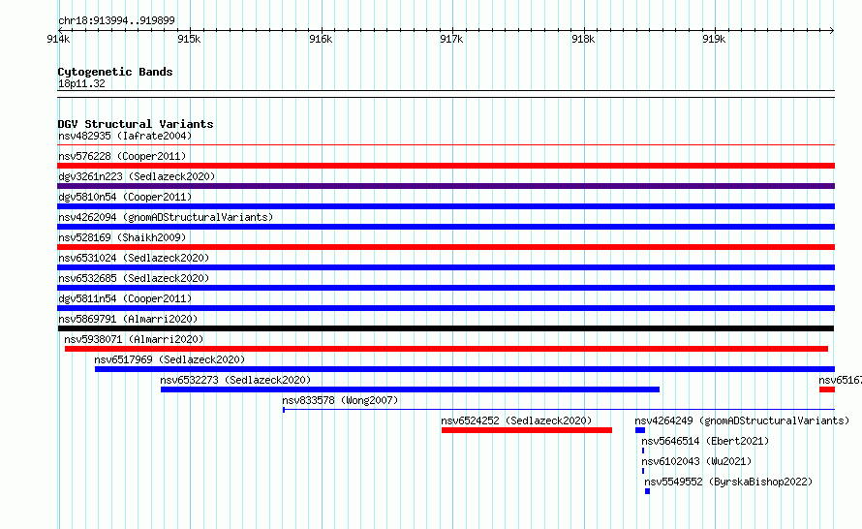Image resolution: width=862 pixels, height=529 pixels.
Task: Click the Cytogenetic Bands track title
Action: coord(115,72)
